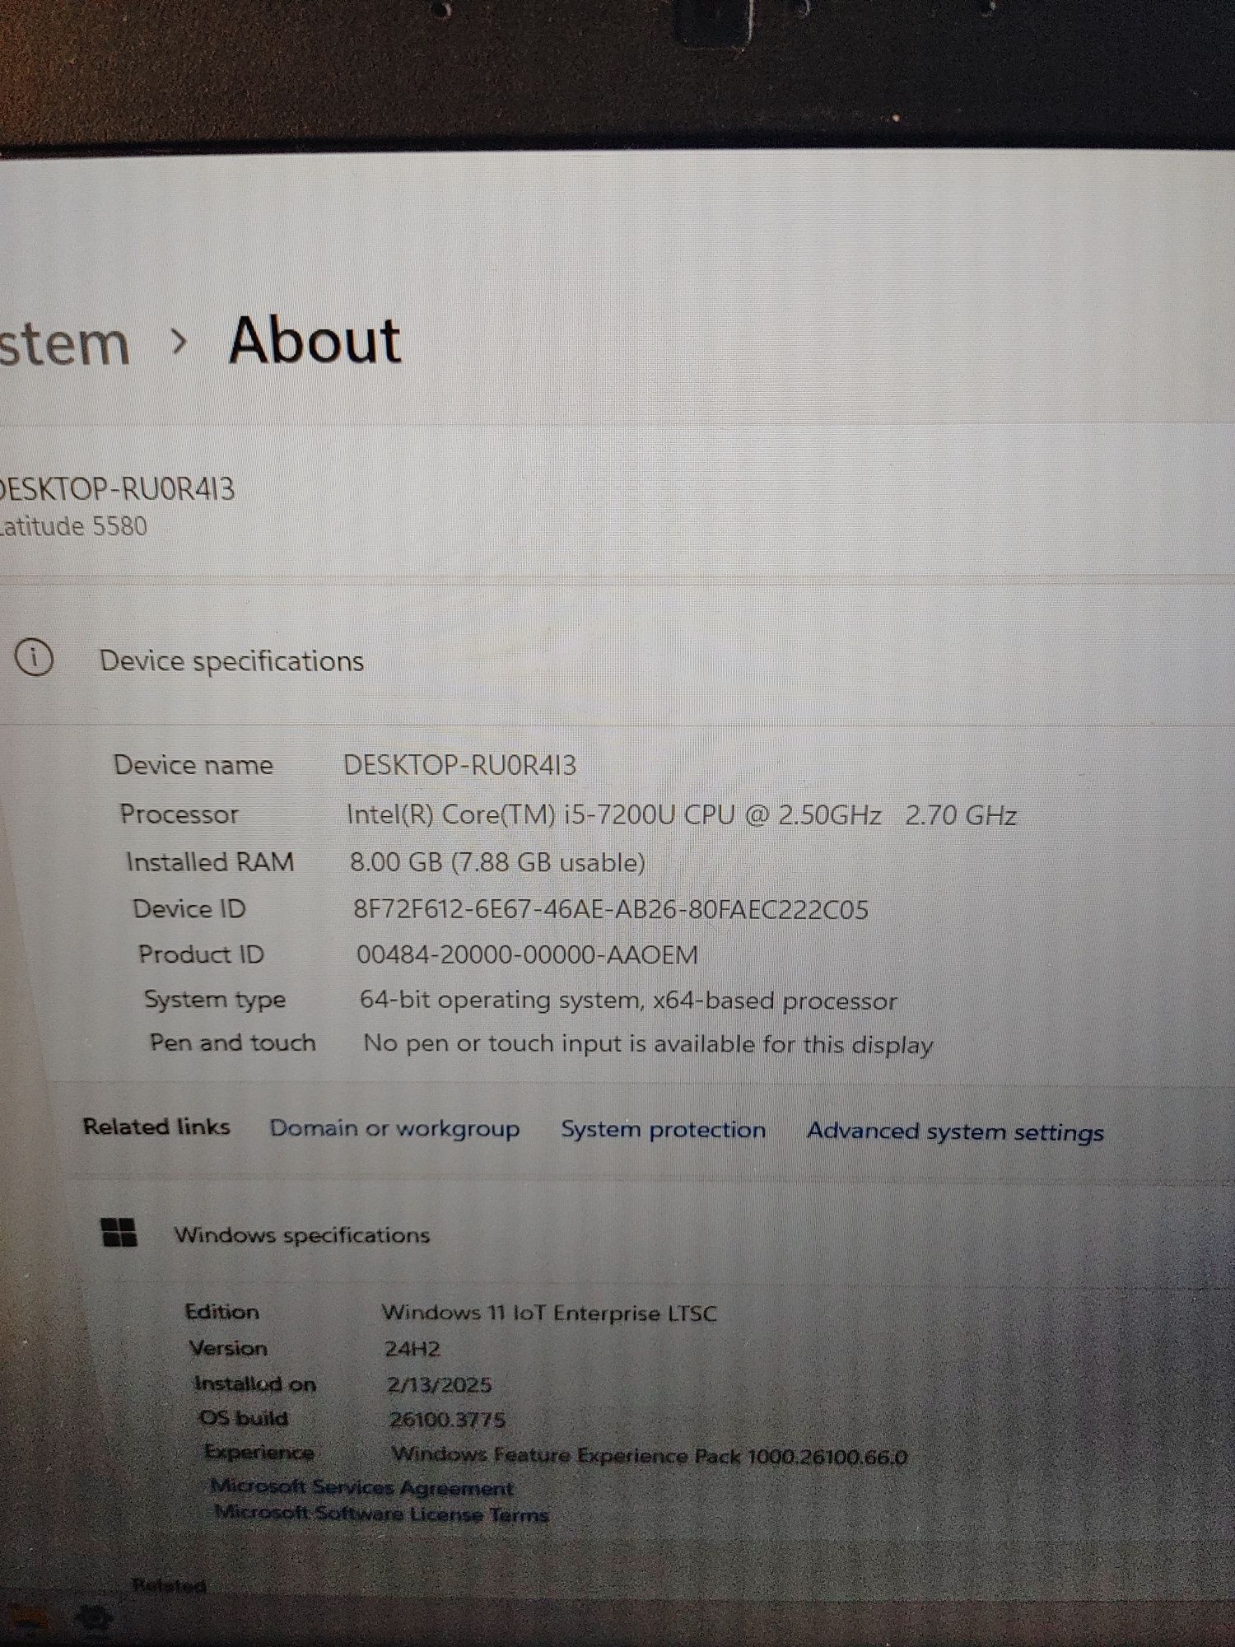
Task: Open the Domain or workgroup link
Action: [394, 1128]
